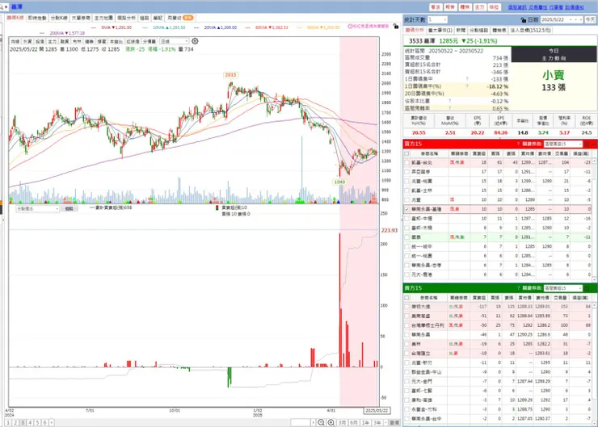This screenshot has width=598, height=427.
Task: Open the 個股資訊 link
Action: point(516,7)
